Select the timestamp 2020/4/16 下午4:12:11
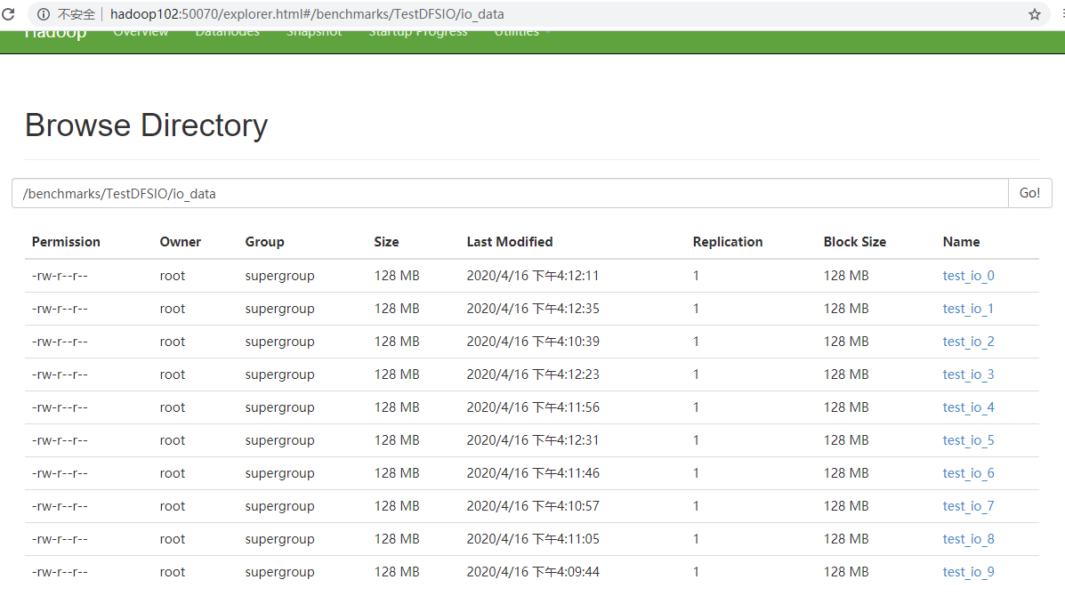Screen dimensions: 1065x604 click(x=532, y=276)
